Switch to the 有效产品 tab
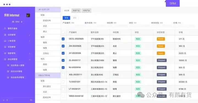The image size is (198, 103). (x=76, y=11)
